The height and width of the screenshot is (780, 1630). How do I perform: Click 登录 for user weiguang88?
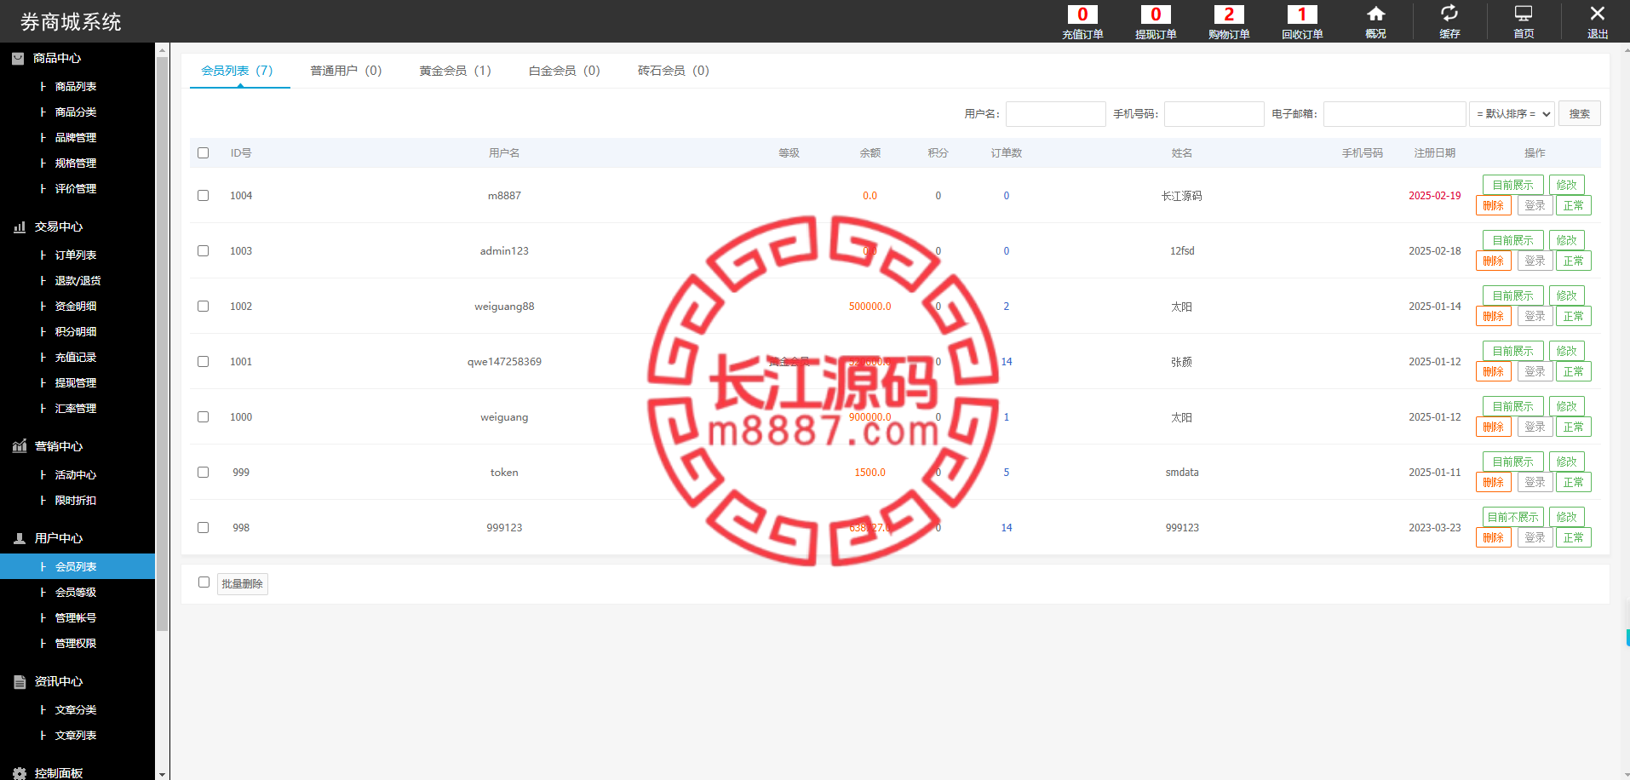[x=1535, y=316]
